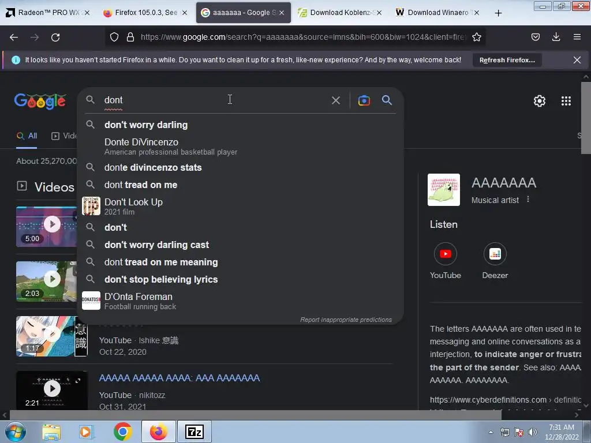Listen on YouTube via its icon

click(445, 254)
